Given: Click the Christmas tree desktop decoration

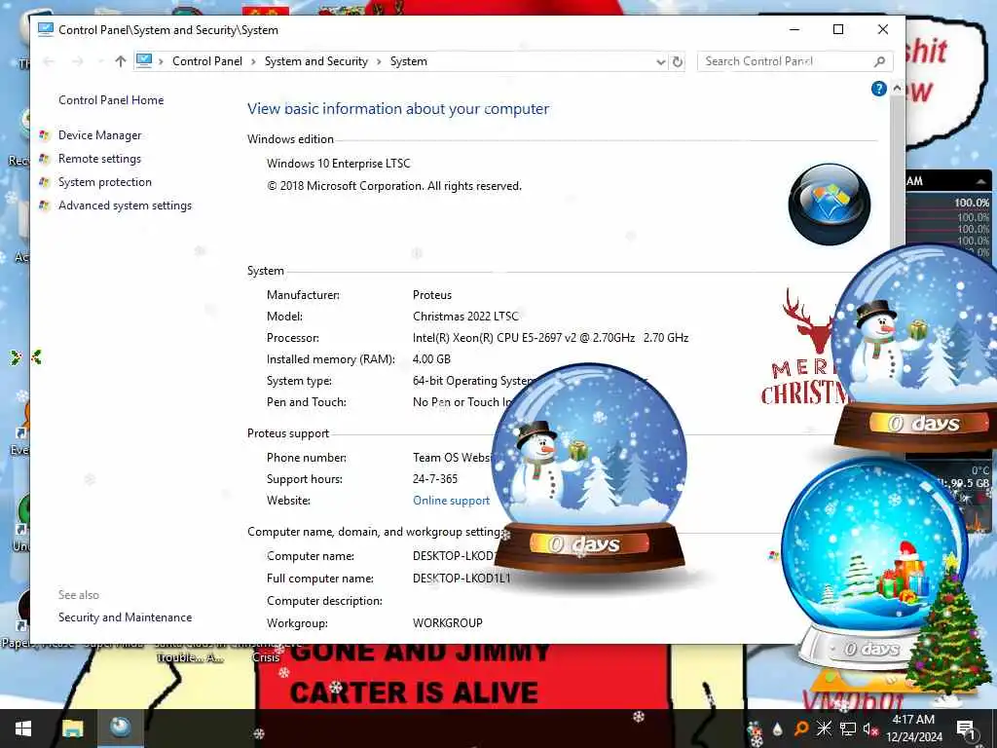Looking at the screenshot, I should click(947, 628).
